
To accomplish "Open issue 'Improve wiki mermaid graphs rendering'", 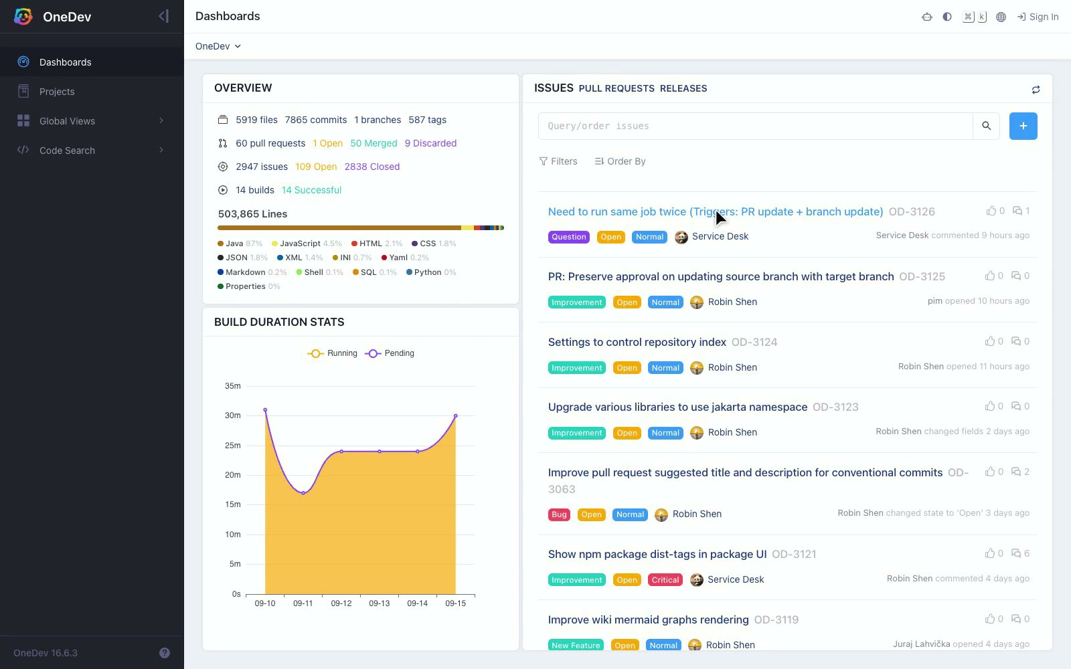I will tap(648, 619).
